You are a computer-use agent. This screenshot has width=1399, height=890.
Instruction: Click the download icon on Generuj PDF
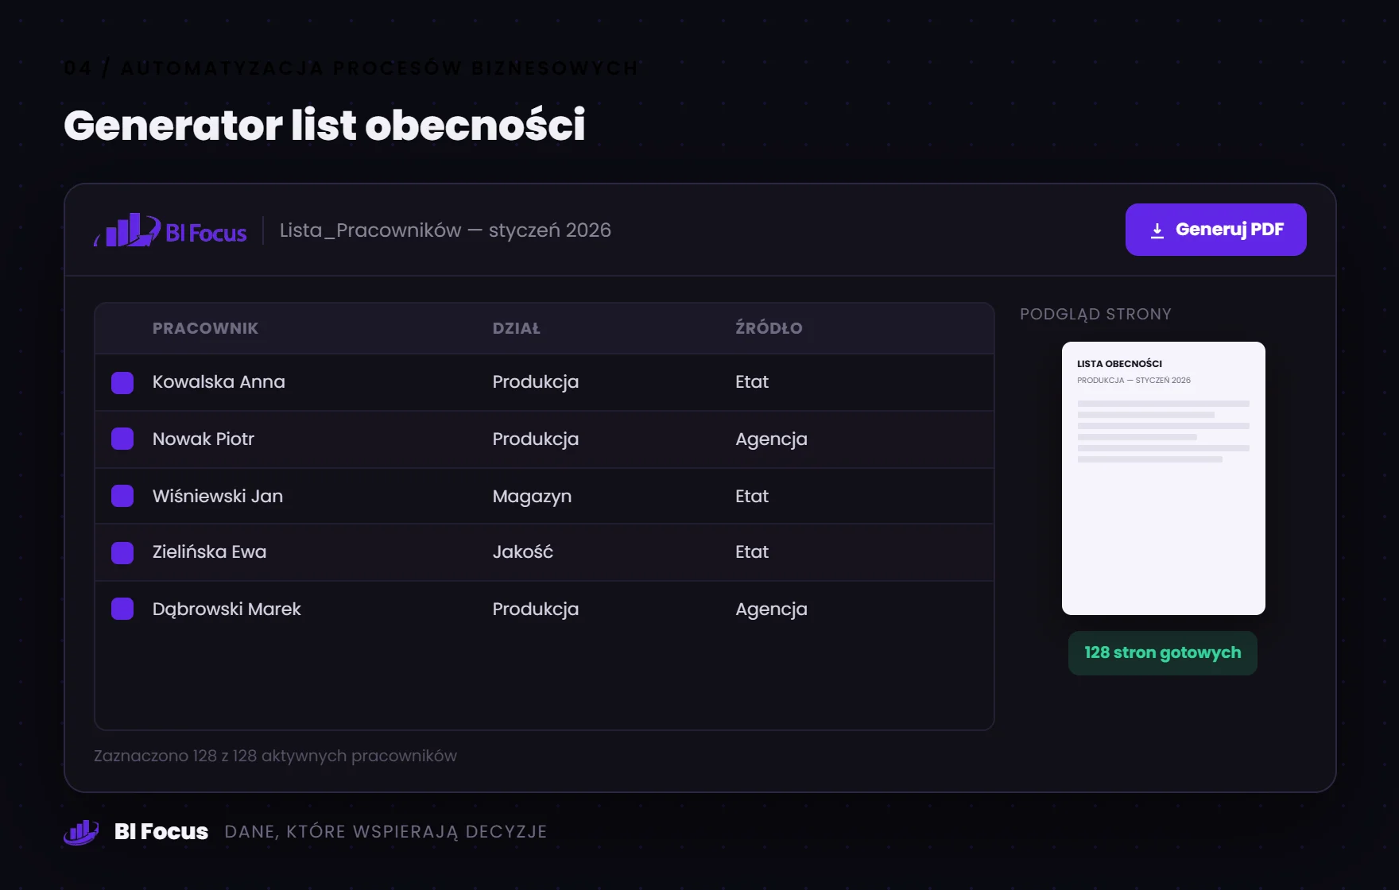[1157, 230]
